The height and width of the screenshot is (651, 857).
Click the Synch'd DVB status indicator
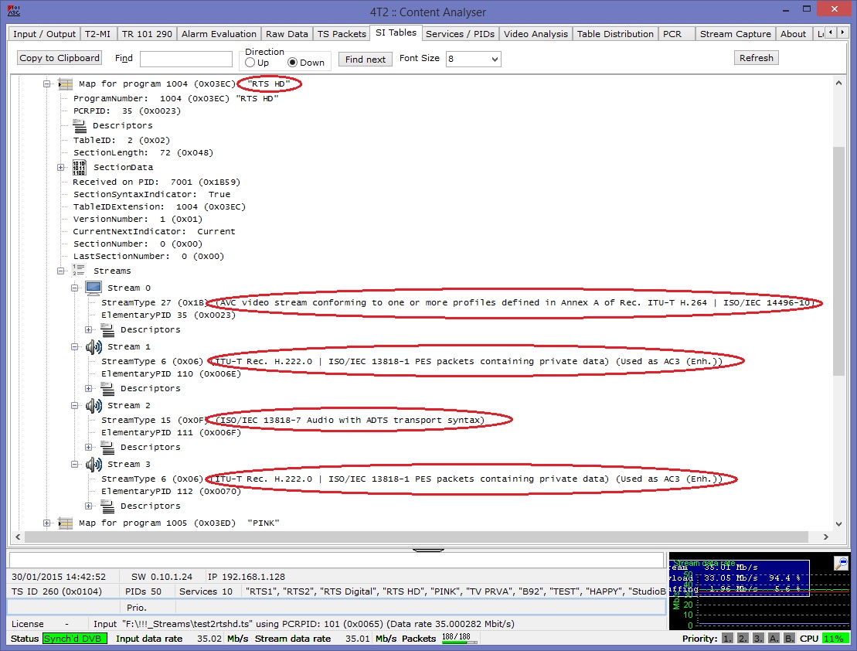click(75, 639)
